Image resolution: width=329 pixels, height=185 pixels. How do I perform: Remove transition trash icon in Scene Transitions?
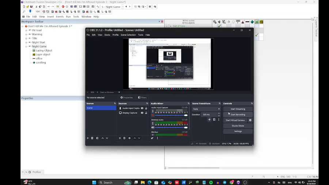tap(214, 120)
